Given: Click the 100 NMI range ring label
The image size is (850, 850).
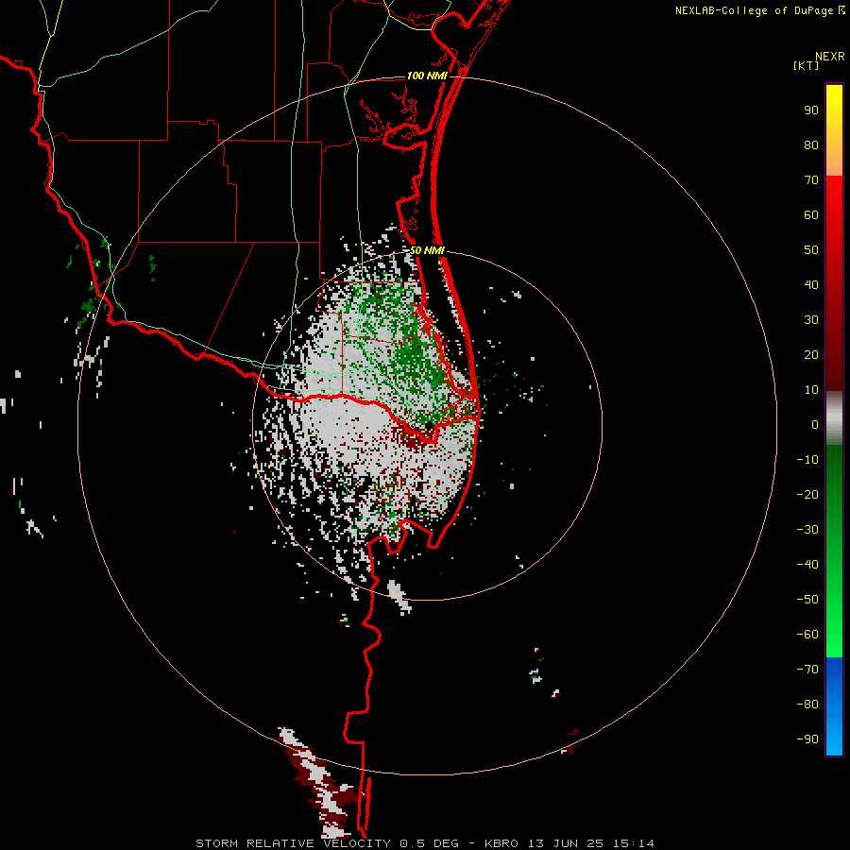Looking at the screenshot, I should coord(427,76).
